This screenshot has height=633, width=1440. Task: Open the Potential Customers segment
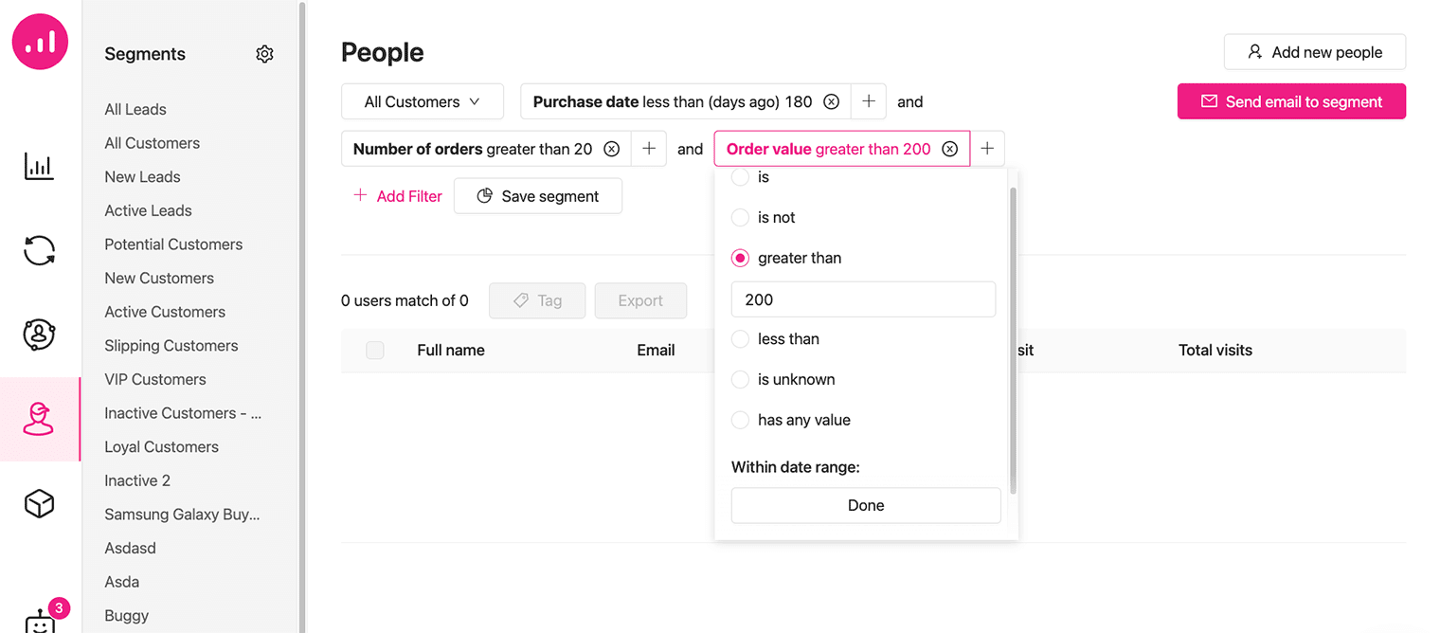point(173,244)
